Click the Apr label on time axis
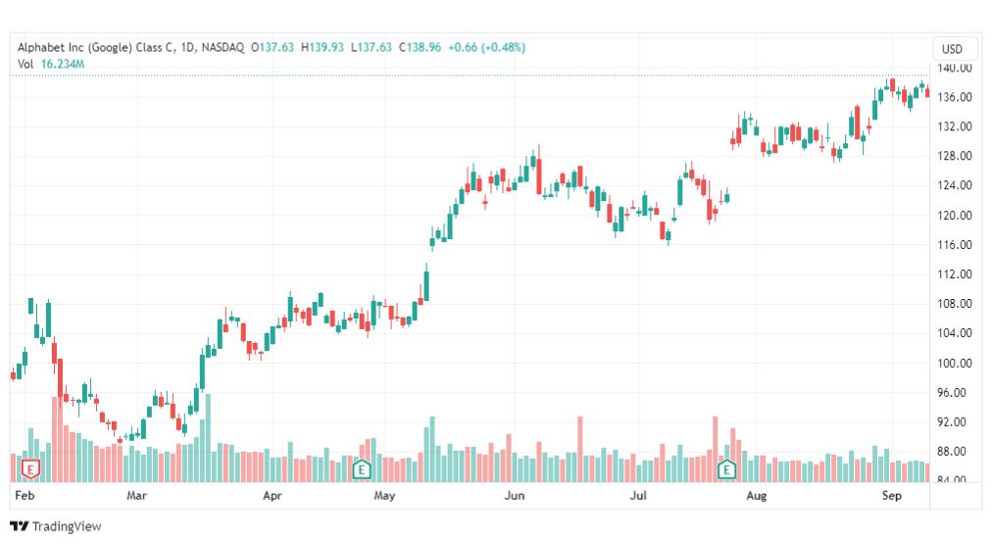The height and width of the screenshot is (544, 992). 273,495
